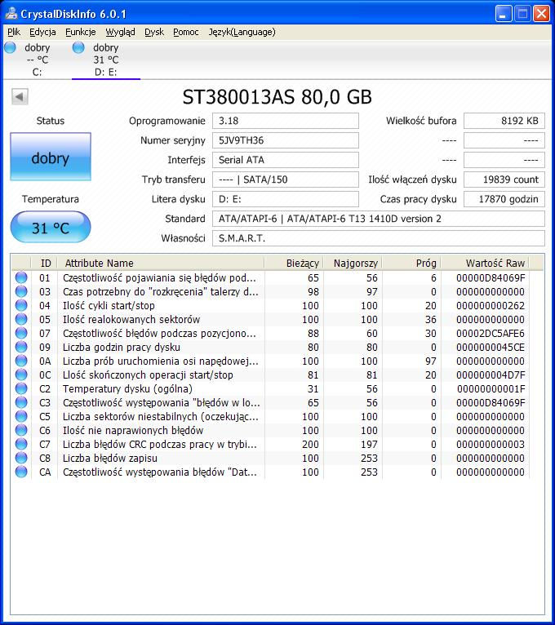The height and width of the screenshot is (625, 555).
Task: Click buffer size field 8192 KB
Action: [504, 121]
